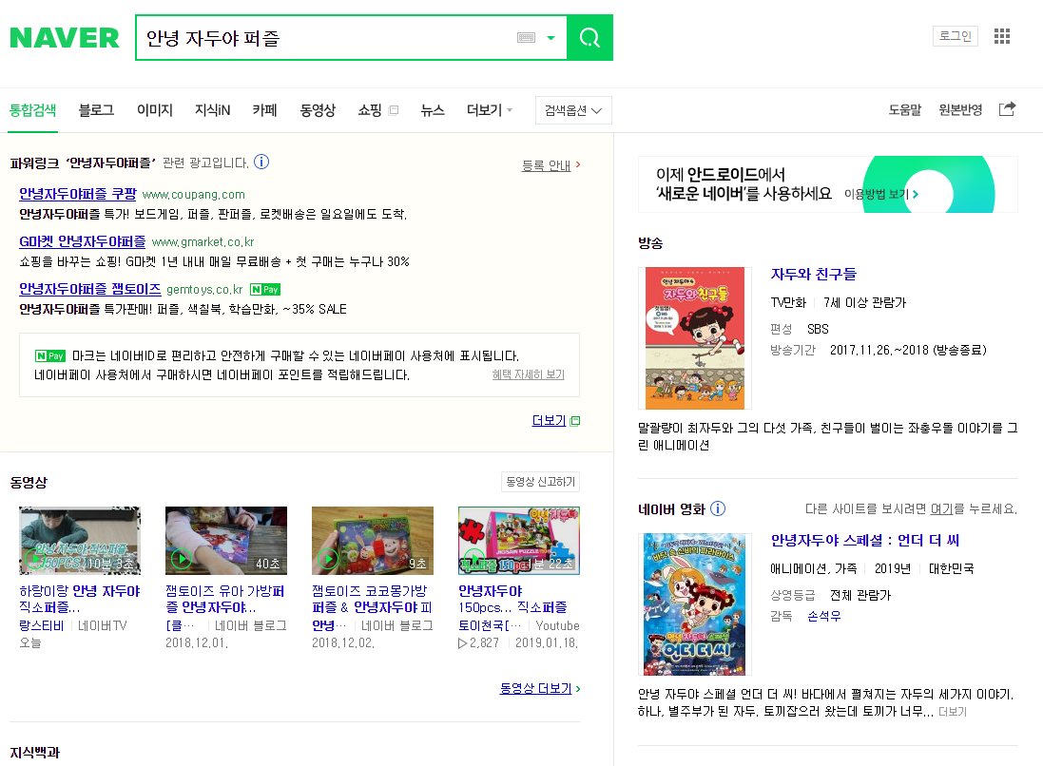
Task: Open 안녕자두야 150pcs 직소퍼즐 title link
Action: tap(512, 599)
